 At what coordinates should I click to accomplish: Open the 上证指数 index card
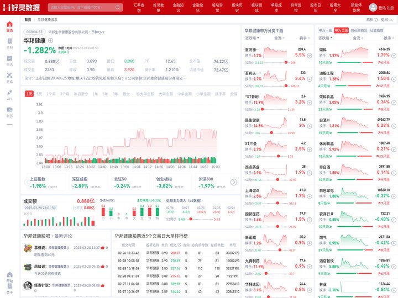(x=45, y=183)
